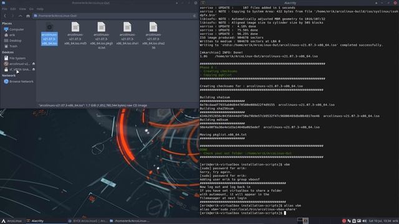
Task: Eject the sf_VBOX shared folder device
Action: coord(33,69)
